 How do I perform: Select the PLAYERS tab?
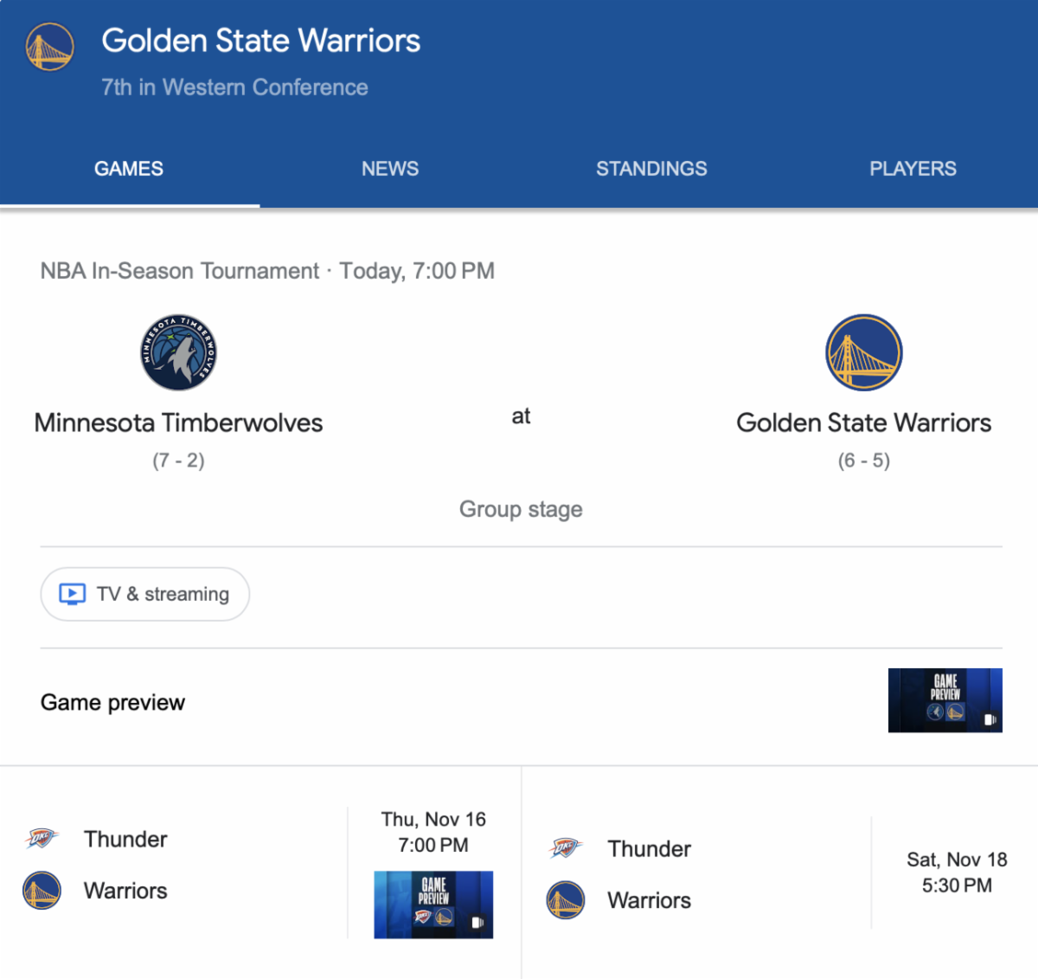coord(913,169)
